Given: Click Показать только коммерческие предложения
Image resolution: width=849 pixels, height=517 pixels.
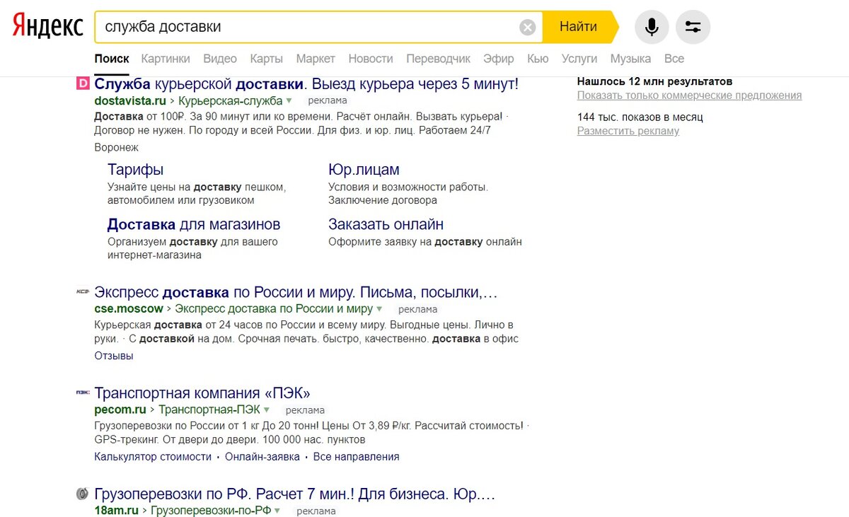Looking at the screenshot, I should [x=689, y=95].
